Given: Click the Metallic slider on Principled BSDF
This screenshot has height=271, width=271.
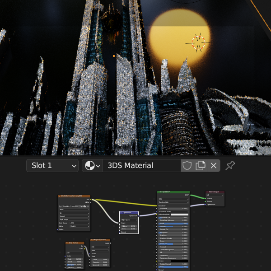Looking at the screenshot, I should tap(173, 224).
